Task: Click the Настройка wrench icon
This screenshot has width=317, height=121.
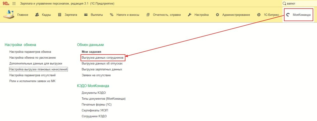Action: (190, 15)
